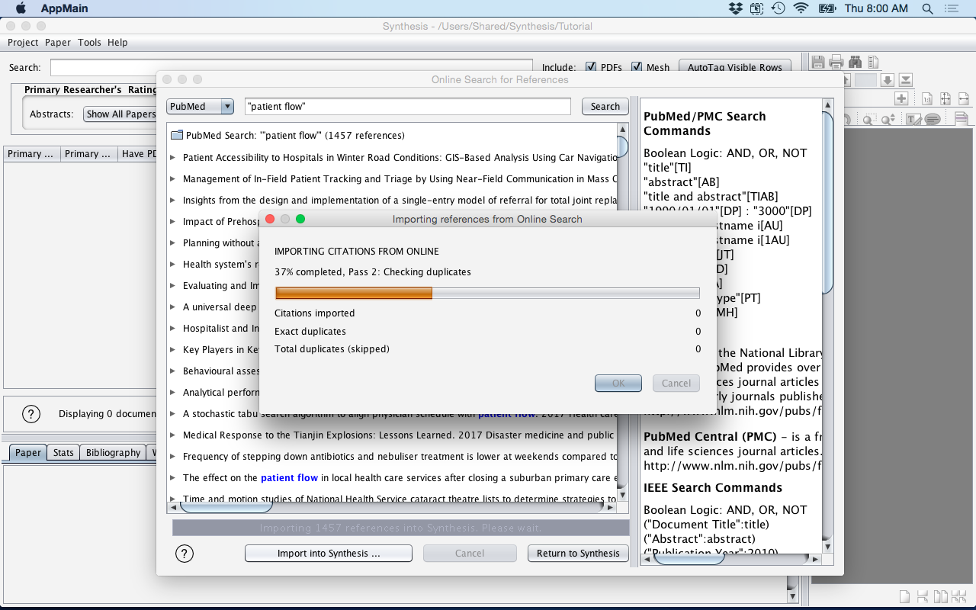
Task: Select the Paper tab
Action: point(28,453)
